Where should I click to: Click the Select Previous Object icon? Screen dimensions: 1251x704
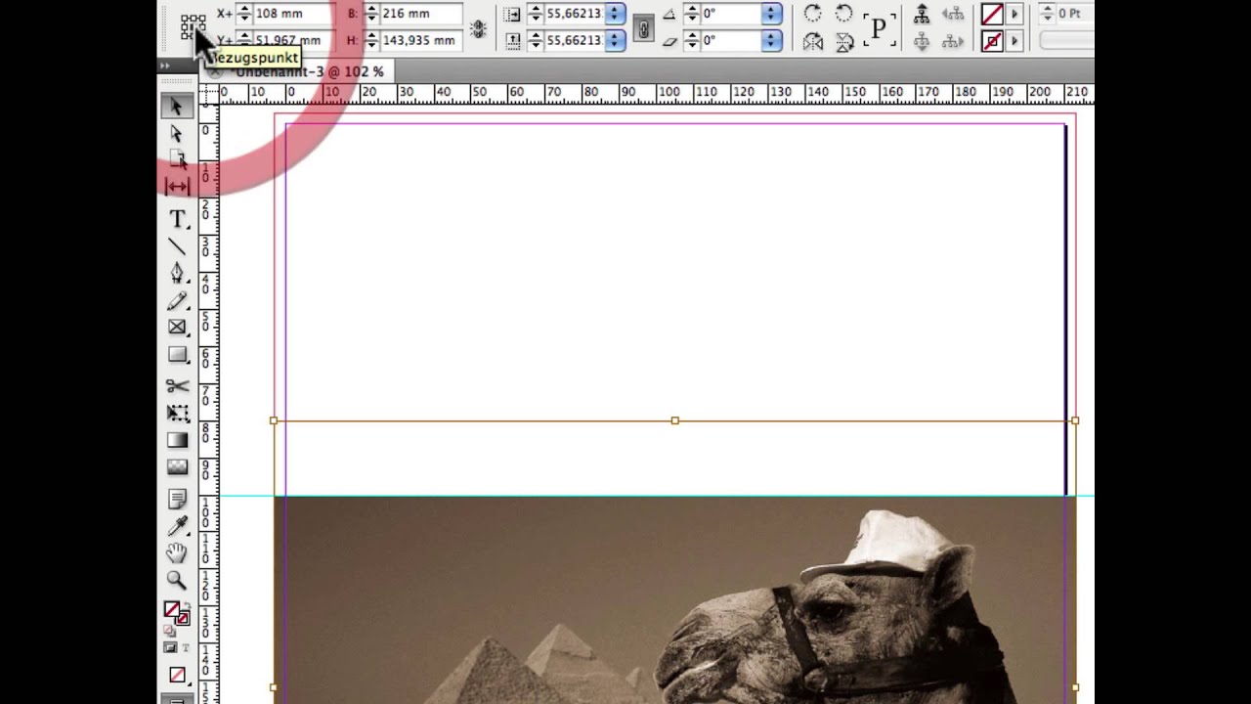(x=953, y=14)
